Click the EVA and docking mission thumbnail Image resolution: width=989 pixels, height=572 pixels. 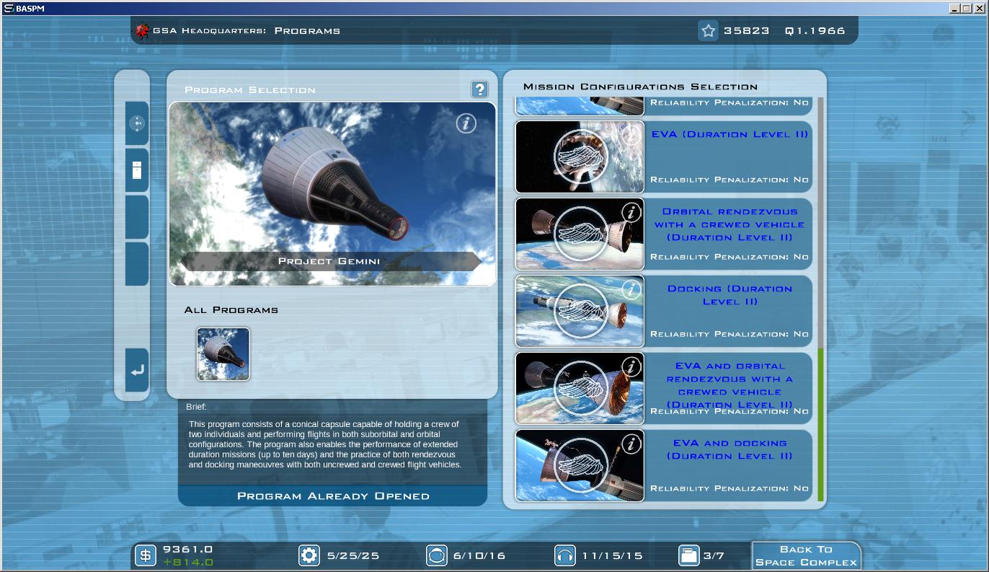pyautogui.click(x=580, y=465)
